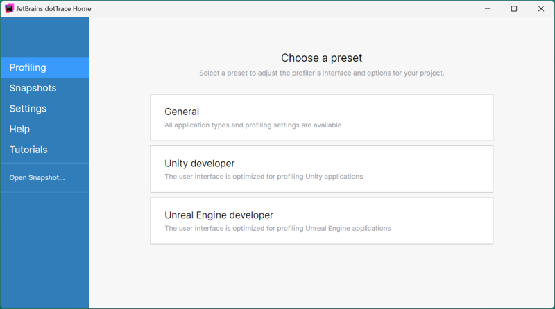
Task: Switch to the Snapshots section
Action: pos(45,88)
